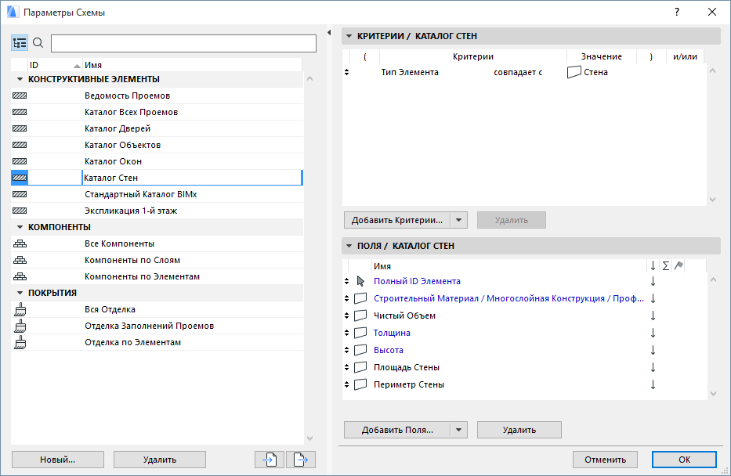Image resolution: width=731 pixels, height=476 pixels.
Task: Click the arrow icon beside Полный ID Элемента
Action: click(360, 281)
